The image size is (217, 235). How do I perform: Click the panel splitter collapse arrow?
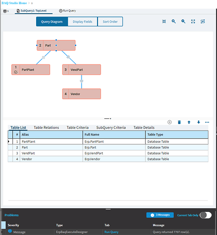tap(108, 118)
